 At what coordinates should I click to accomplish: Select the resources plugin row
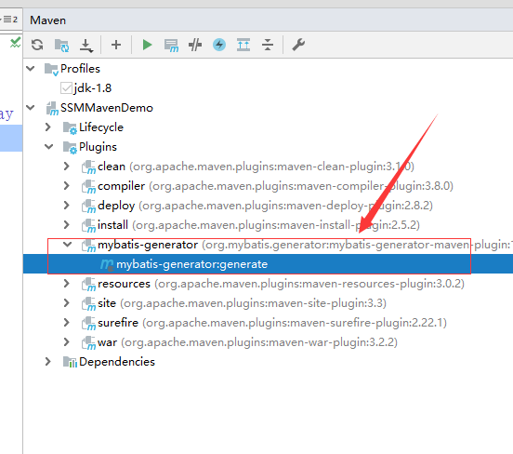[x=268, y=284]
